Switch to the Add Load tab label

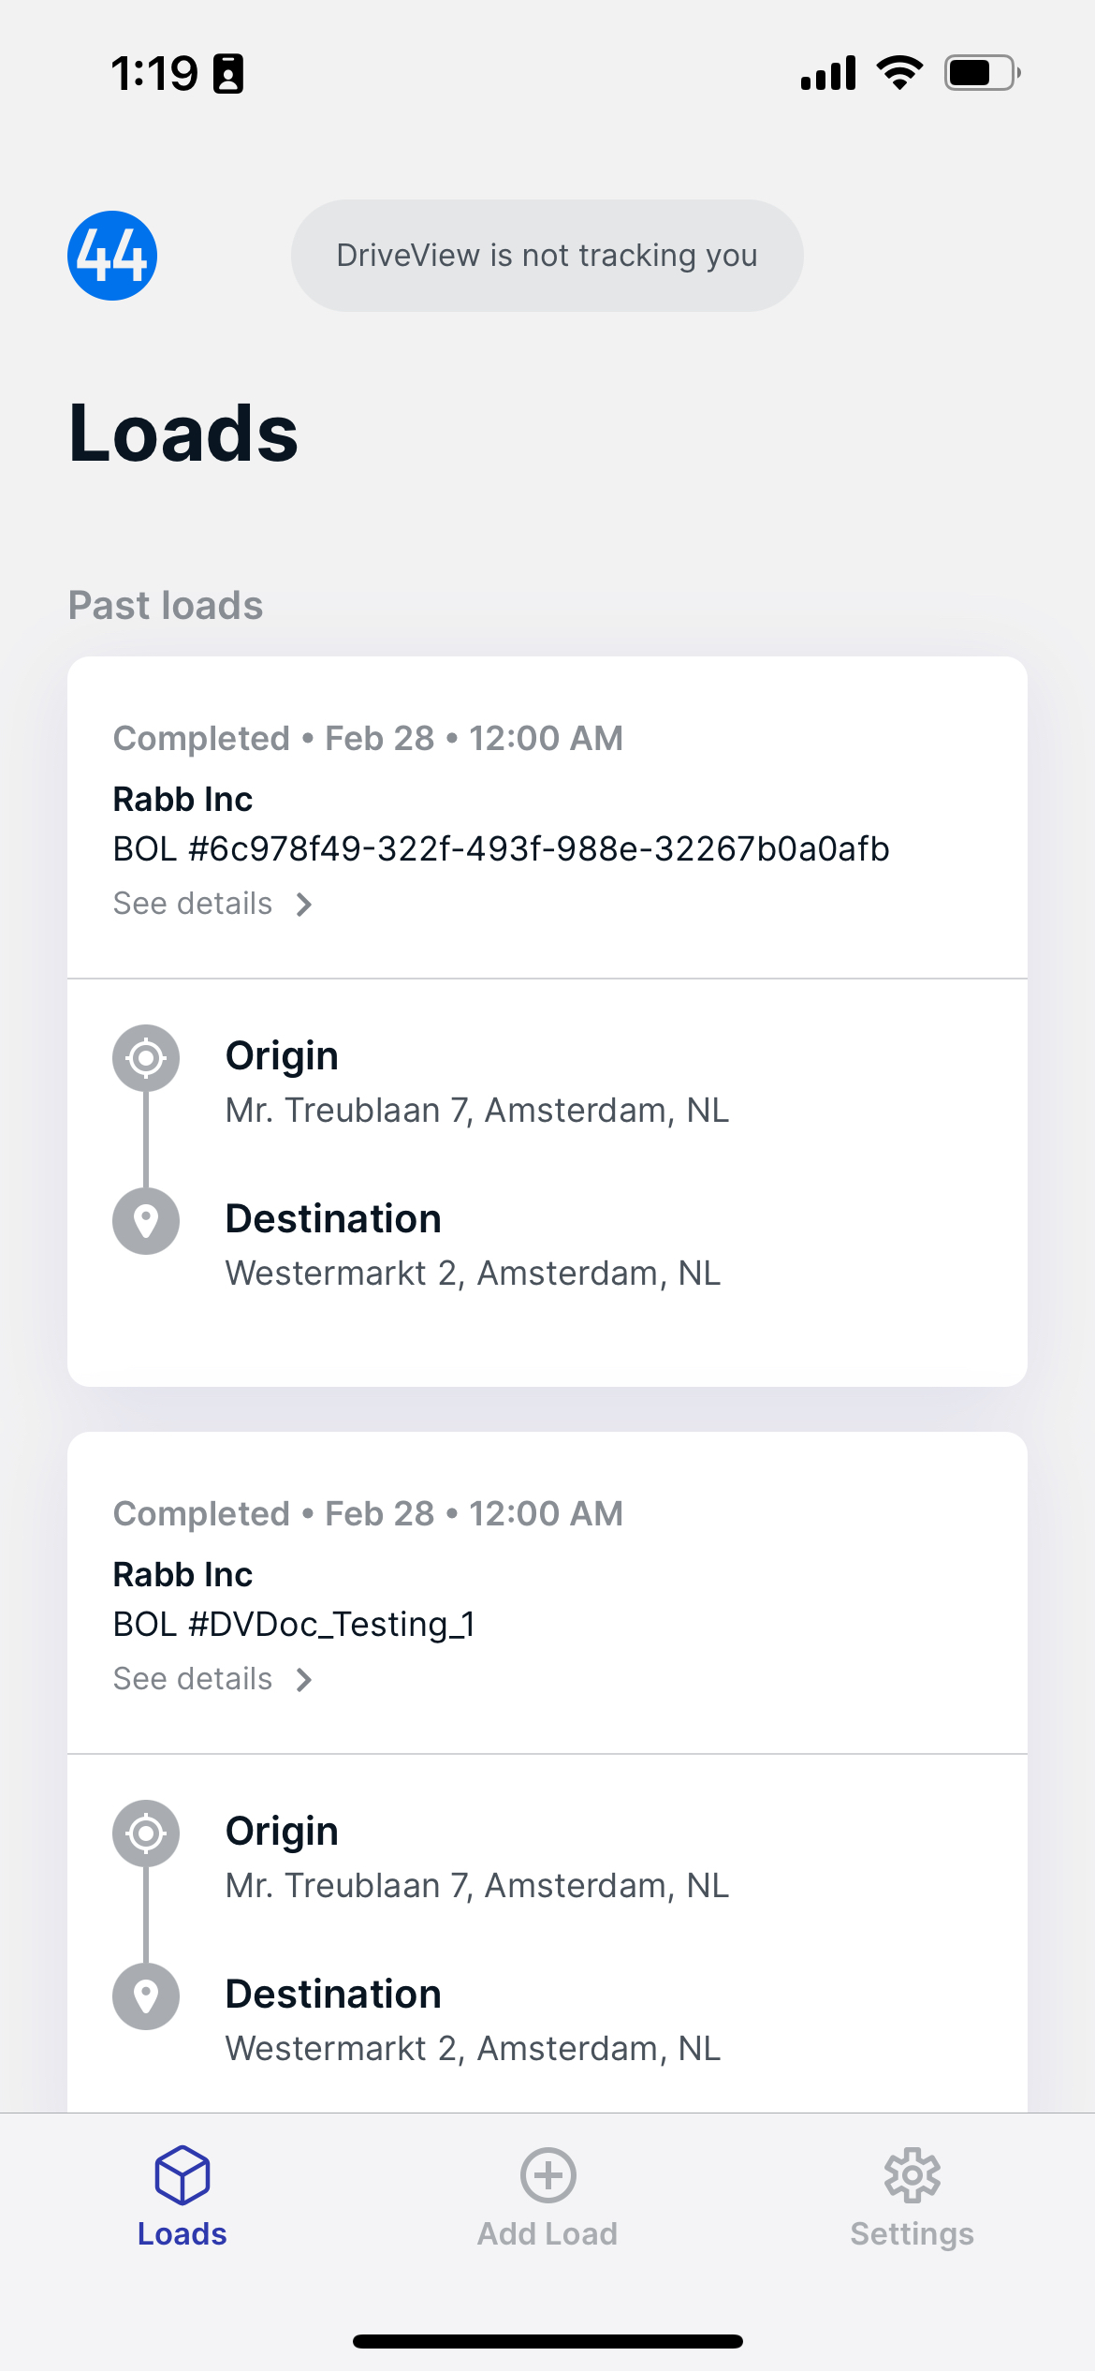[x=547, y=2234]
